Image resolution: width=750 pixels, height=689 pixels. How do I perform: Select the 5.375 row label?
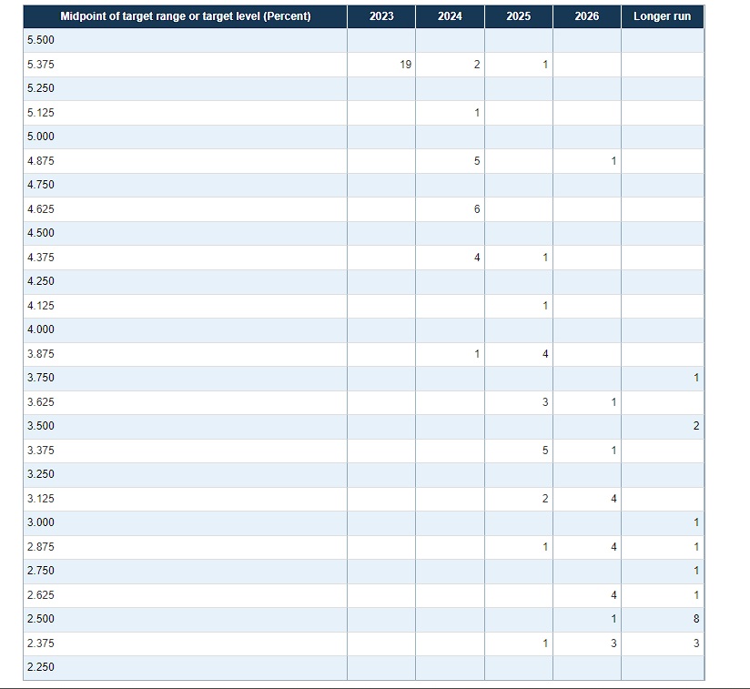click(41, 65)
